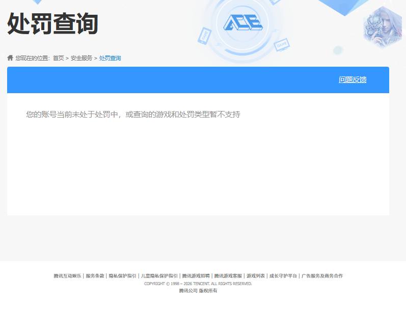Open the 服务条款 footer link
406x333 pixels.
[x=95, y=276]
